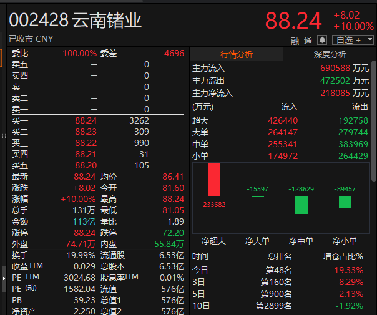This screenshot has width=377, height=315.
Task: Select the stock title 002428 云南锗业
Action: [x=75, y=20]
